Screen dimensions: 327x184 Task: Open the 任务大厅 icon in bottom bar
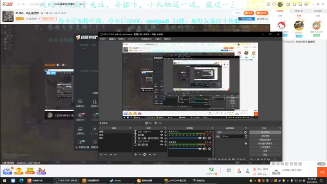[41, 171]
